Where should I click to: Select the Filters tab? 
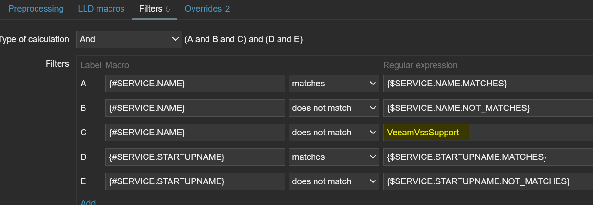pos(154,9)
